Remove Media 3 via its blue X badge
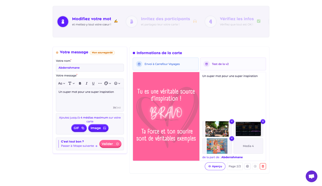This screenshot has height=186, width=322. (232, 138)
